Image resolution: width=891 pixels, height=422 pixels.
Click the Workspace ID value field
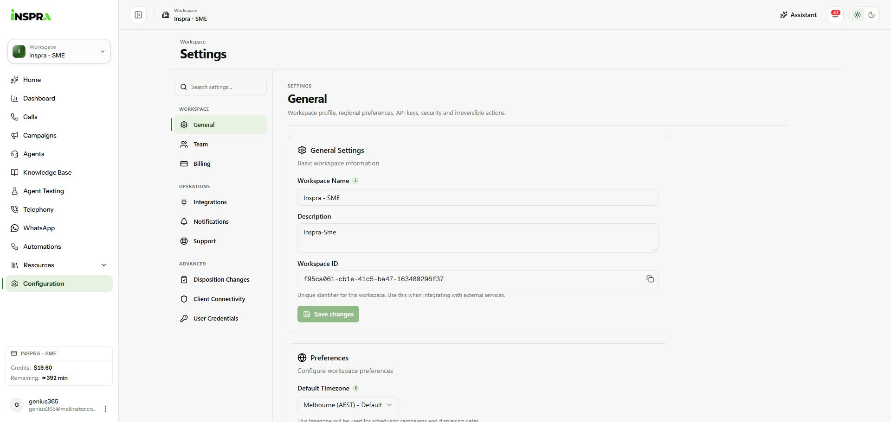pos(478,279)
